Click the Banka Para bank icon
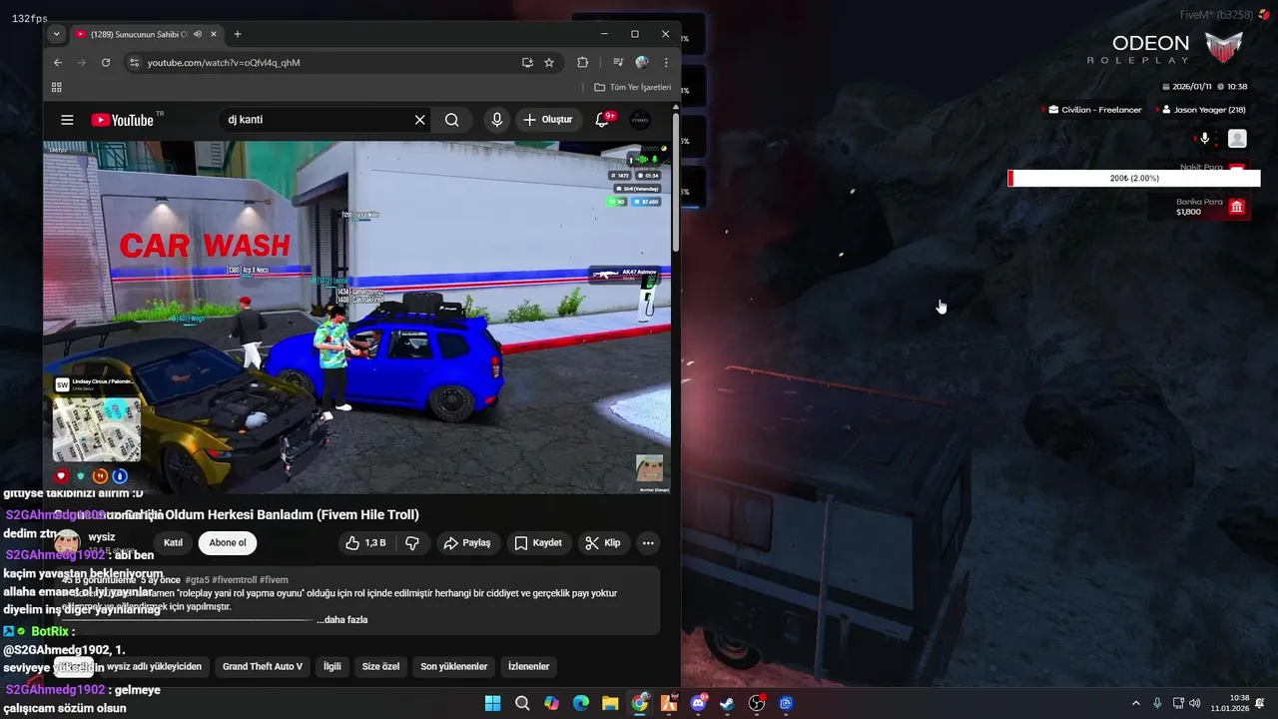Screen dimensions: 1278x719 (x=1237, y=207)
